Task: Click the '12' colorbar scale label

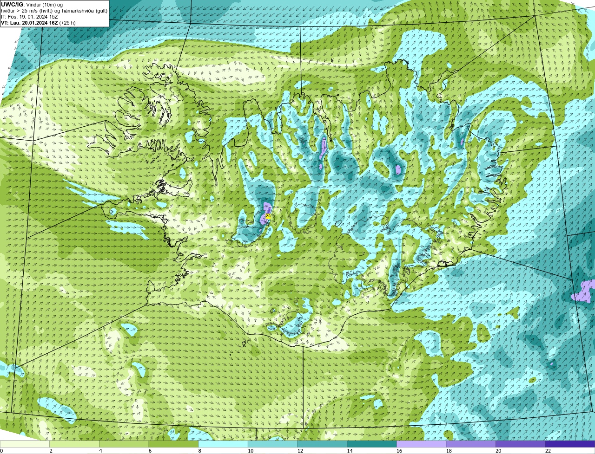Action: click(300, 451)
